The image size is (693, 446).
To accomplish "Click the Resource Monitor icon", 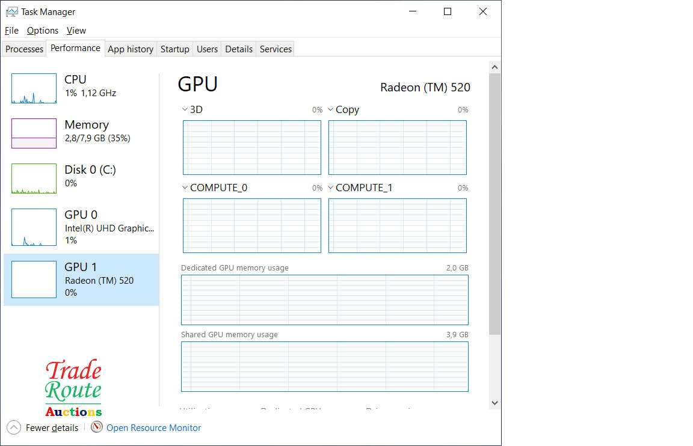I will tap(97, 427).
